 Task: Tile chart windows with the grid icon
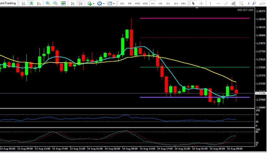pyautogui.click(x=63, y=3)
